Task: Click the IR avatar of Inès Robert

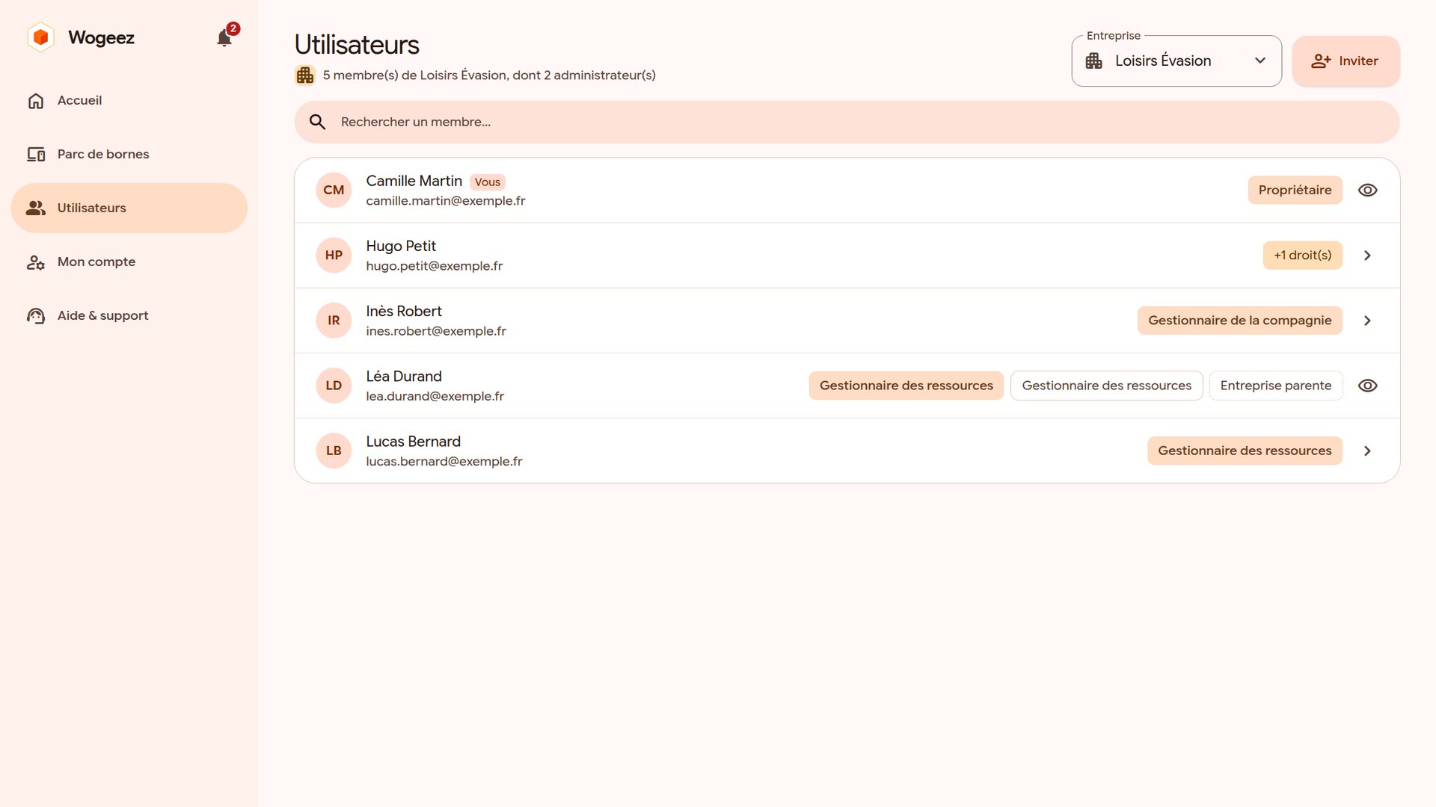Action: click(334, 321)
